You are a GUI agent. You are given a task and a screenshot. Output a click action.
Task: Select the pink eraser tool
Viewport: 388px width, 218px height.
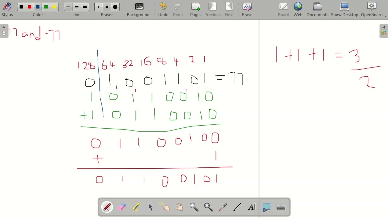point(122,207)
